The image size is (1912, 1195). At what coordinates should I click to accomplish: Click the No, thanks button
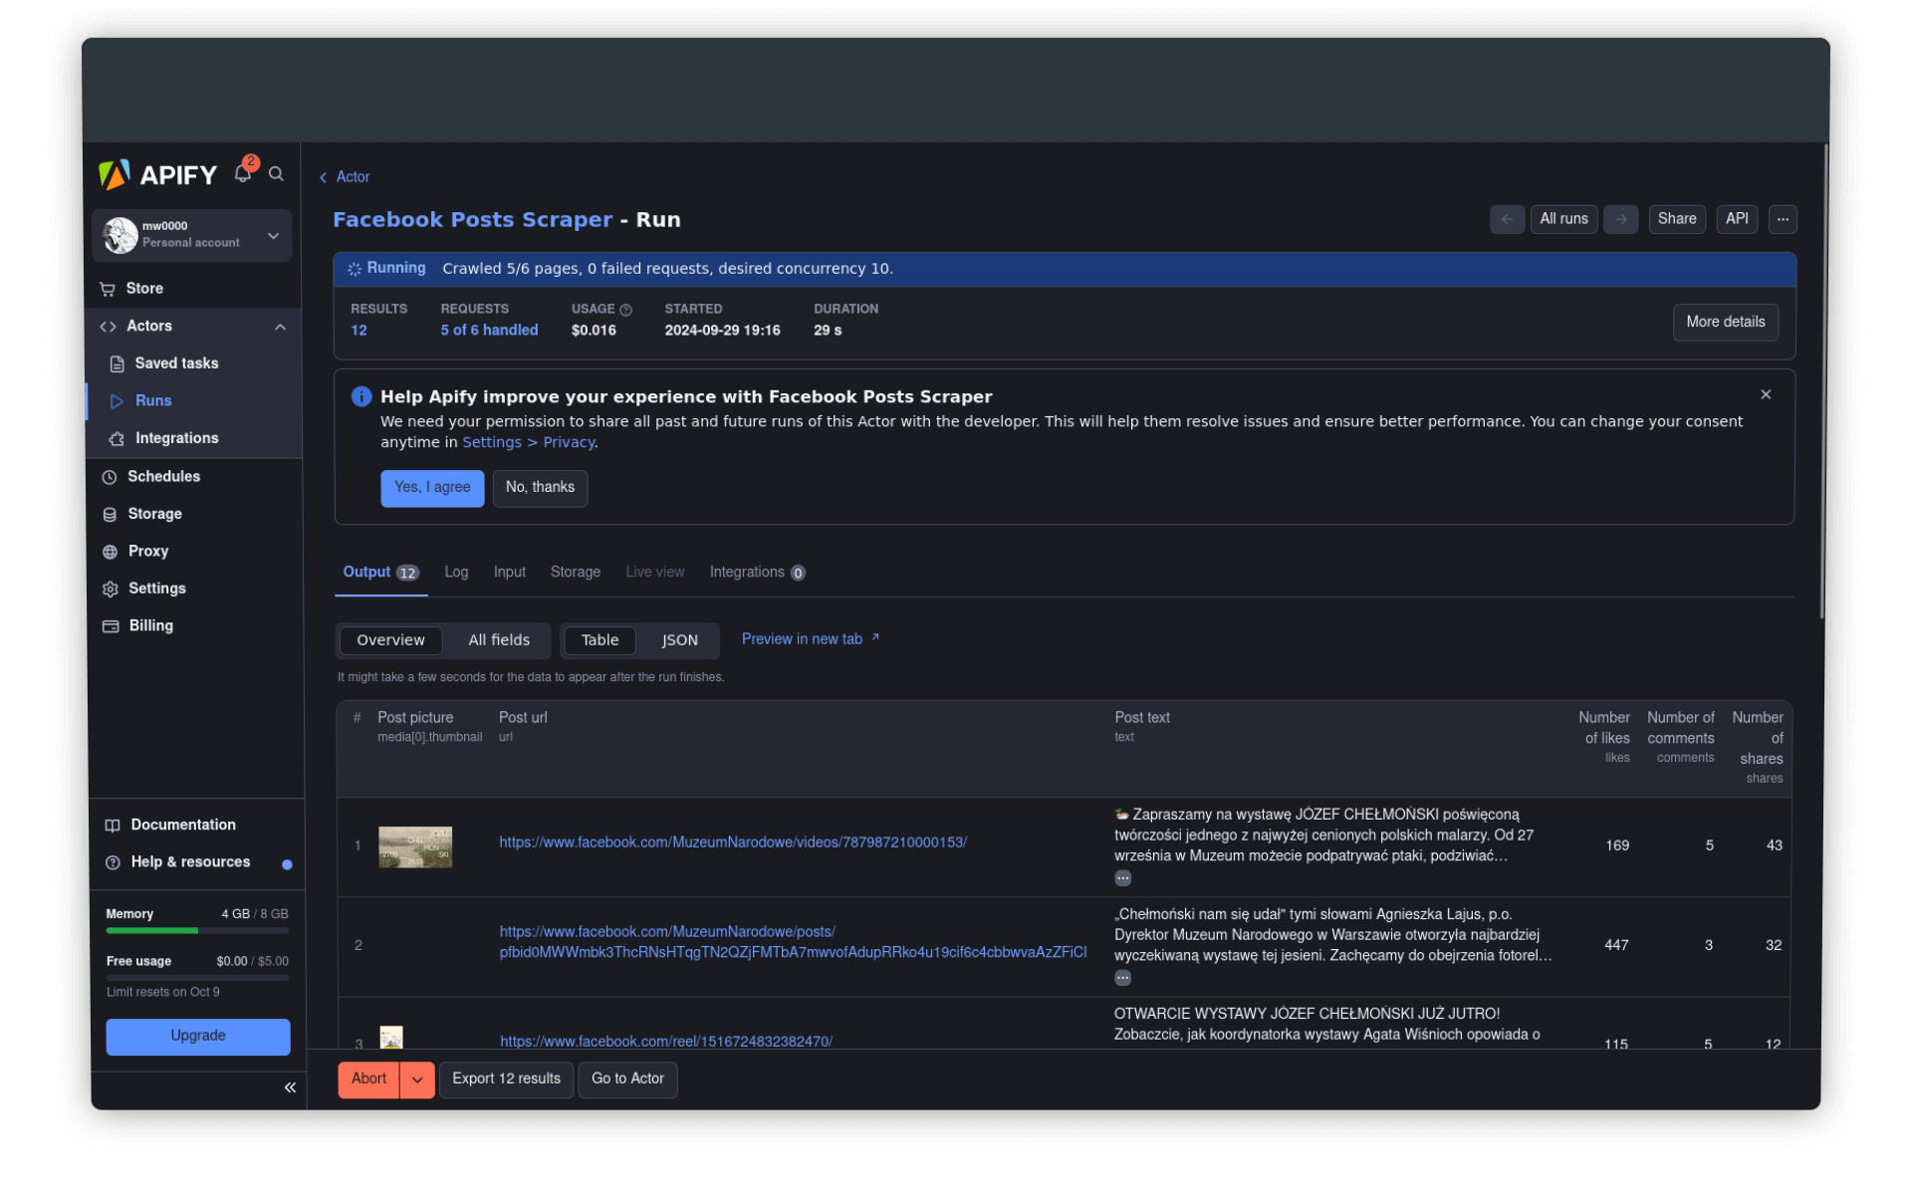pos(540,488)
